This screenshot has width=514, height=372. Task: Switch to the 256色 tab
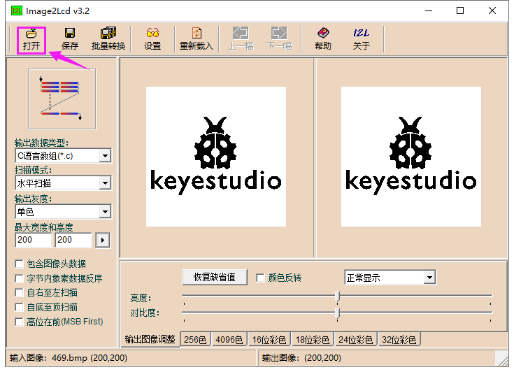[195, 340]
